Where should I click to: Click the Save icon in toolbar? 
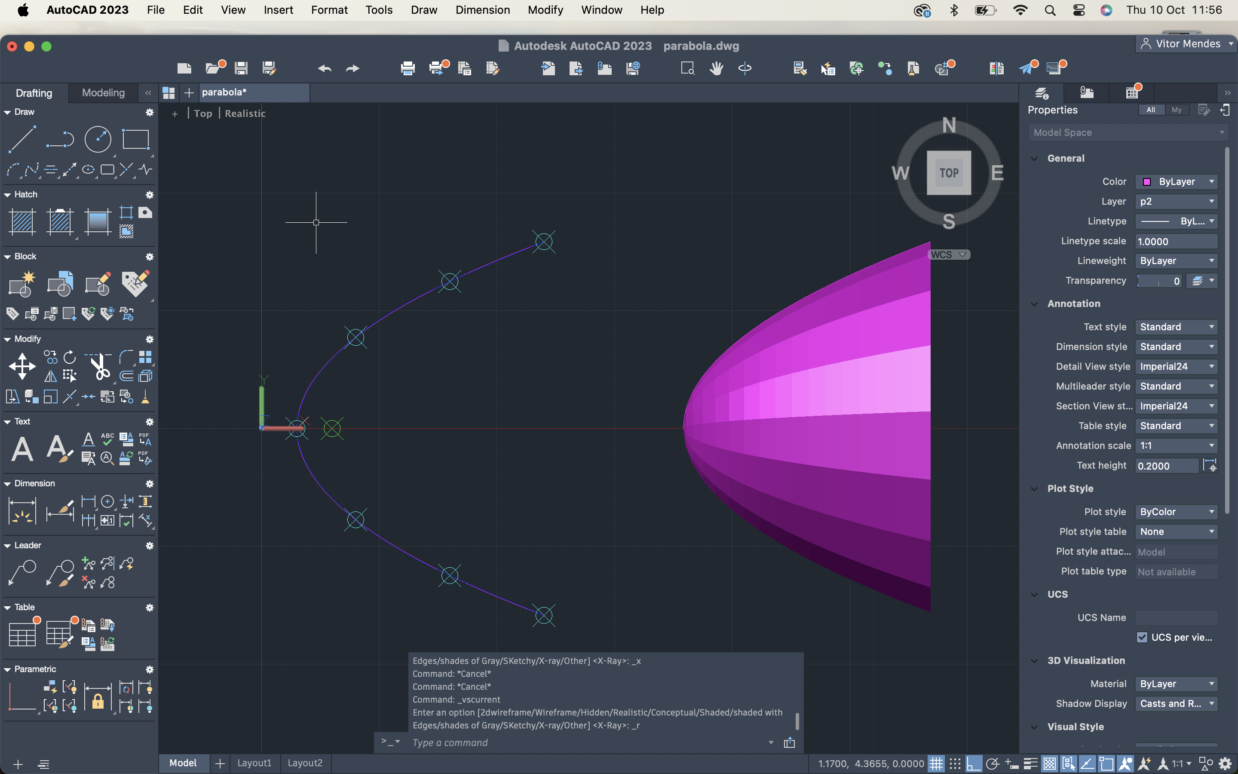(241, 68)
